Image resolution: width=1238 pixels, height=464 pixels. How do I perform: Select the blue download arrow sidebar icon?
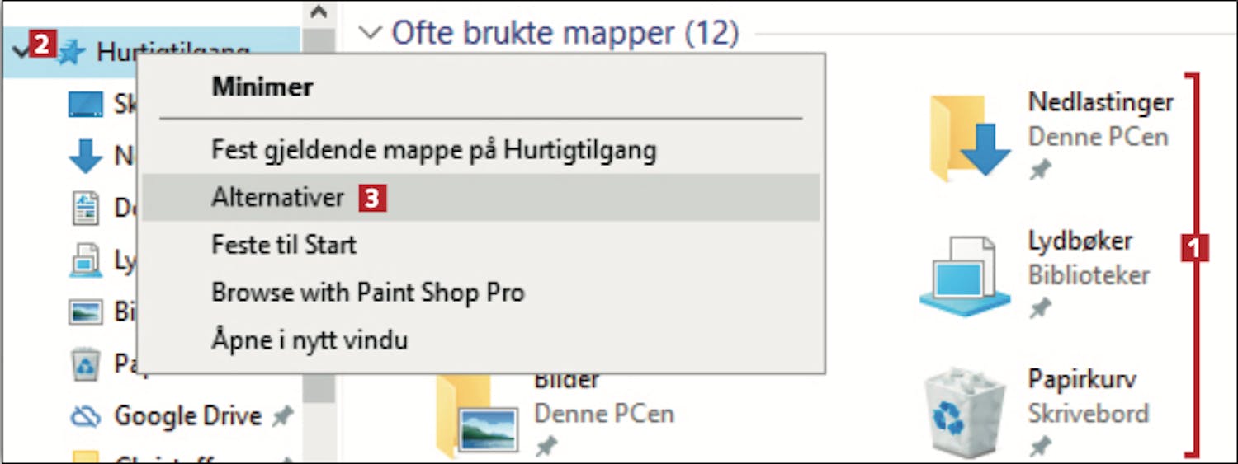[x=85, y=156]
